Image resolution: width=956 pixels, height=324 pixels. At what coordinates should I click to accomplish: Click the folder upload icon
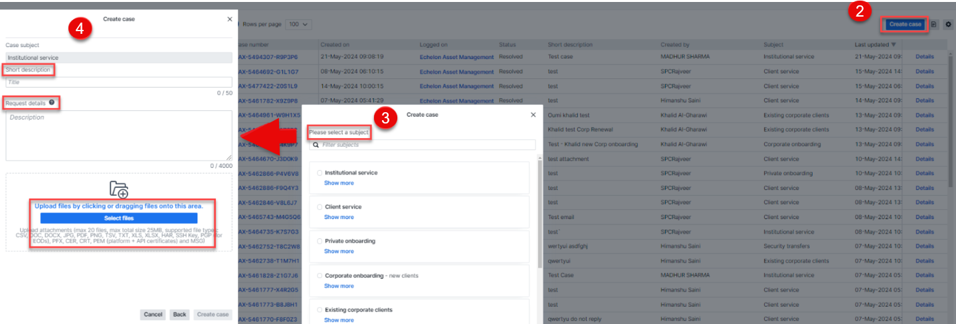click(119, 190)
